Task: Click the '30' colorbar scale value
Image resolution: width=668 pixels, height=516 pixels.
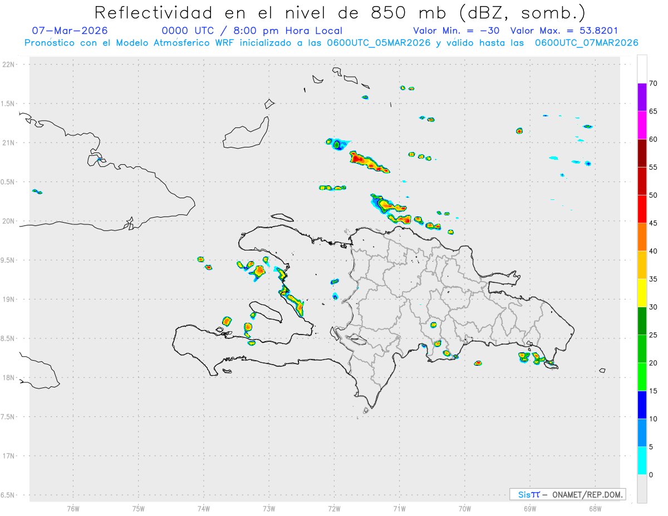Action: coord(653,307)
